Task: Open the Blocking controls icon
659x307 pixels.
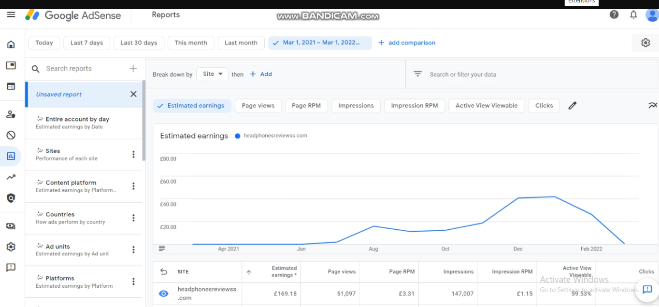Action: pyautogui.click(x=11, y=135)
